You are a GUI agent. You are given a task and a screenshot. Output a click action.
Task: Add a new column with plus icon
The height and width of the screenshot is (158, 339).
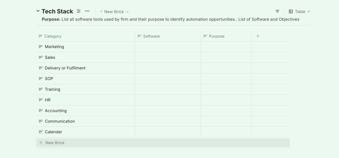(x=258, y=36)
